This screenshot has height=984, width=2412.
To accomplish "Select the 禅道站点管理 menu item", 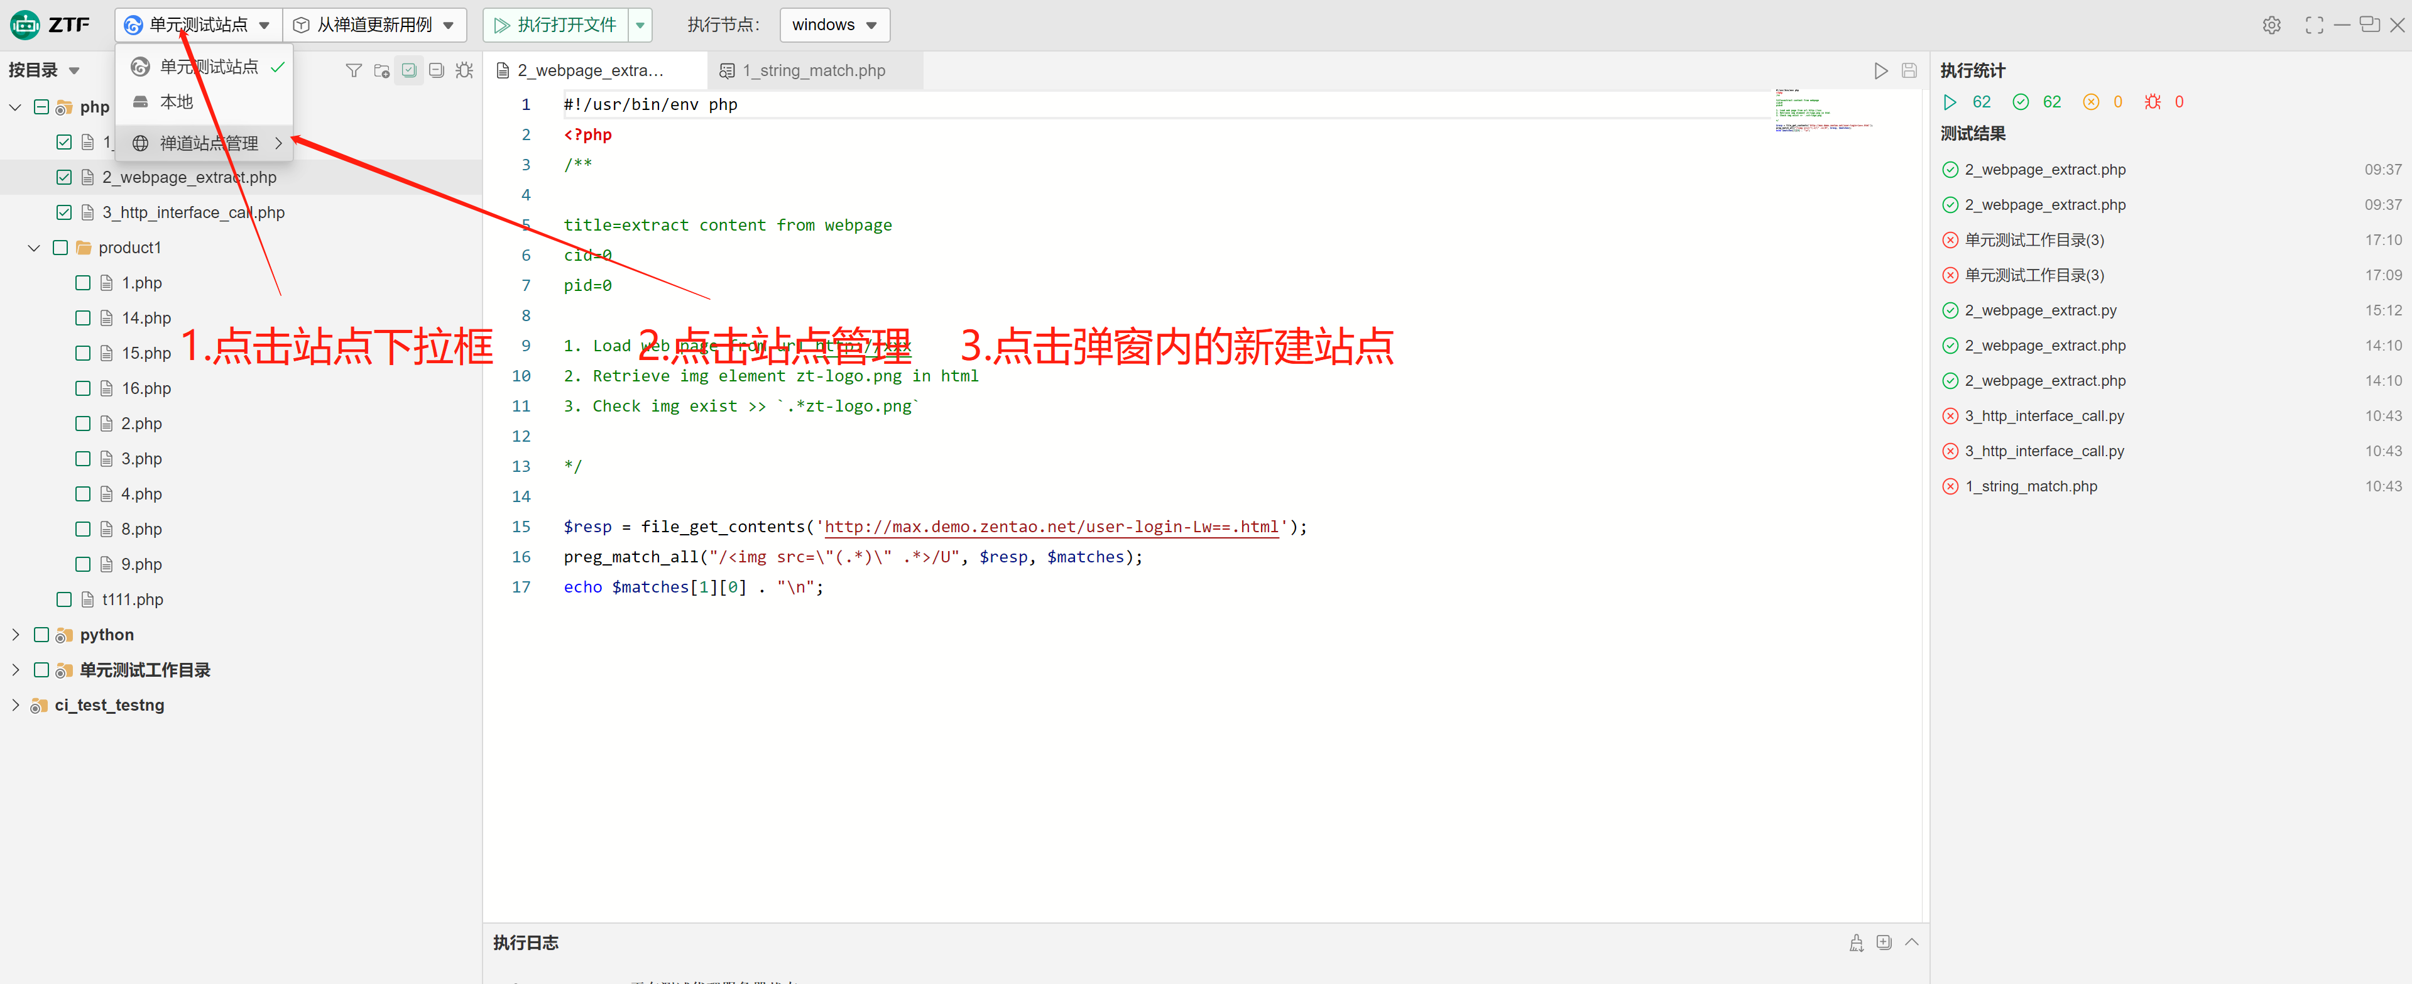I will coord(208,143).
